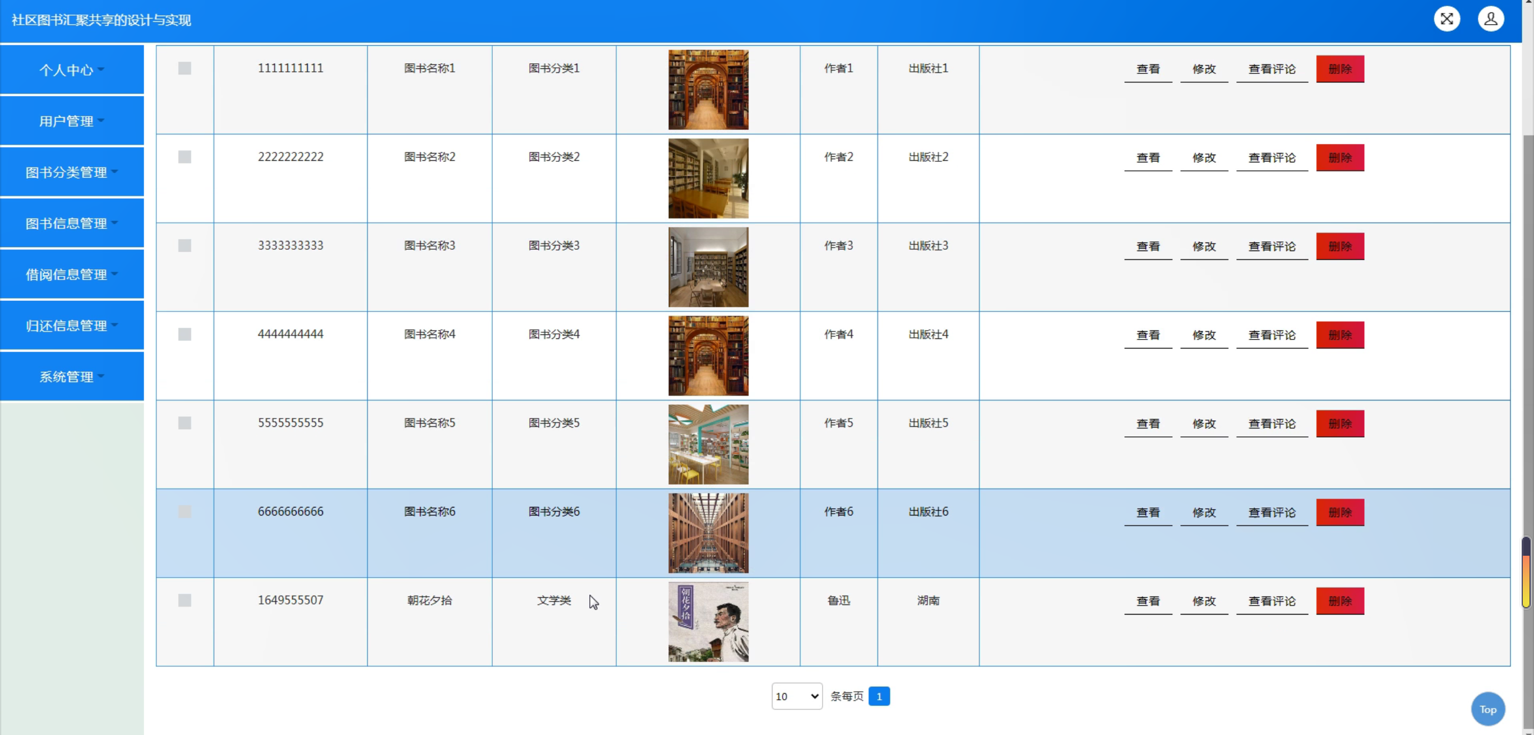The image size is (1534, 735).
Task: Click the fullscreen toggle icon in header
Action: [1447, 19]
